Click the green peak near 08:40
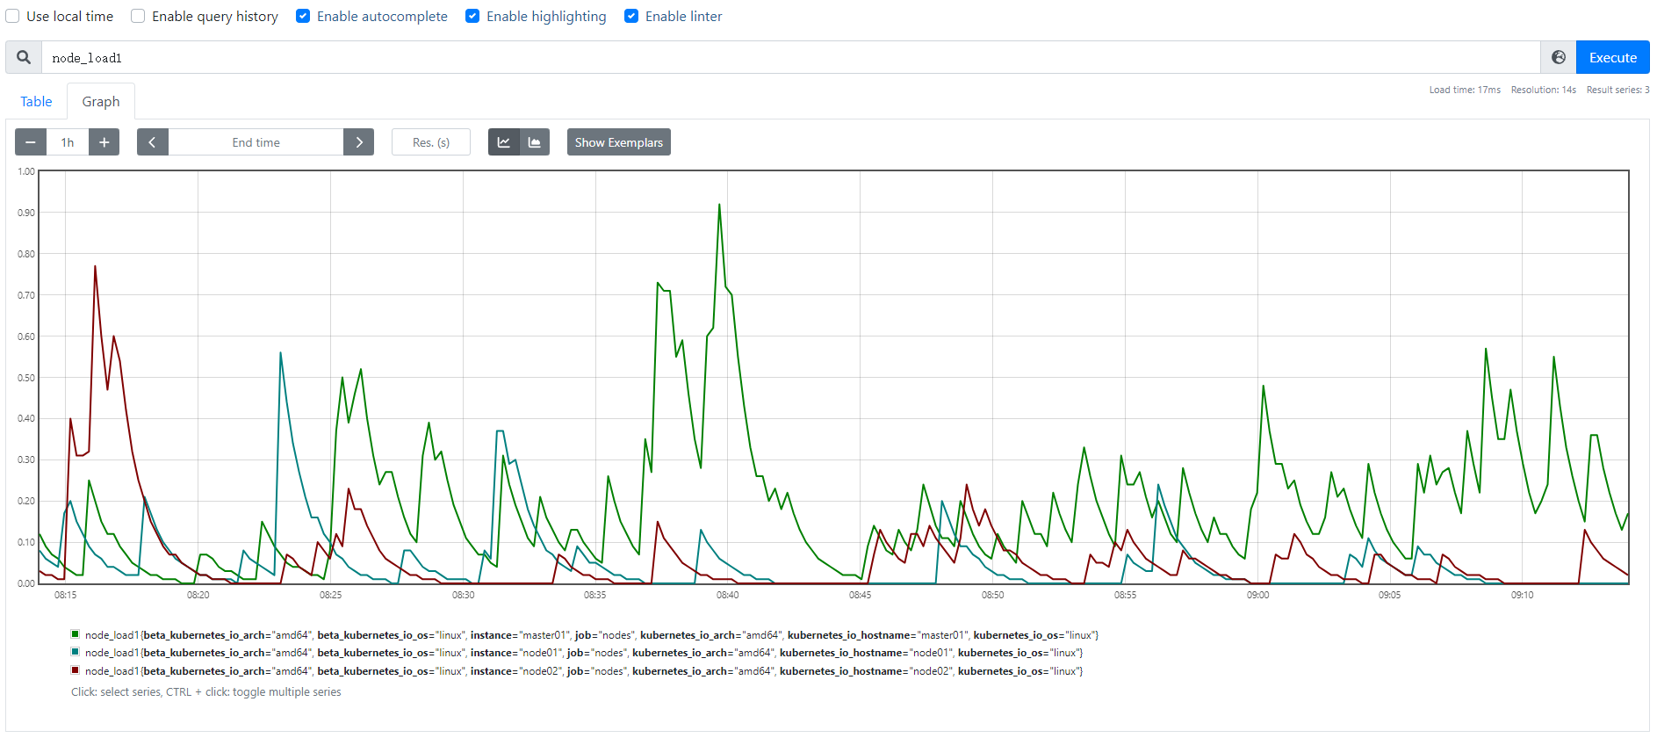 (x=719, y=205)
